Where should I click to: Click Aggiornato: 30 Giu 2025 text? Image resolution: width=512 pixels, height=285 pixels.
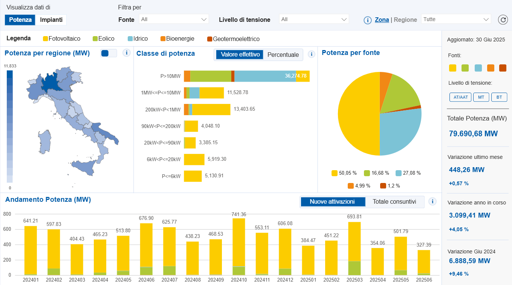[476, 40]
